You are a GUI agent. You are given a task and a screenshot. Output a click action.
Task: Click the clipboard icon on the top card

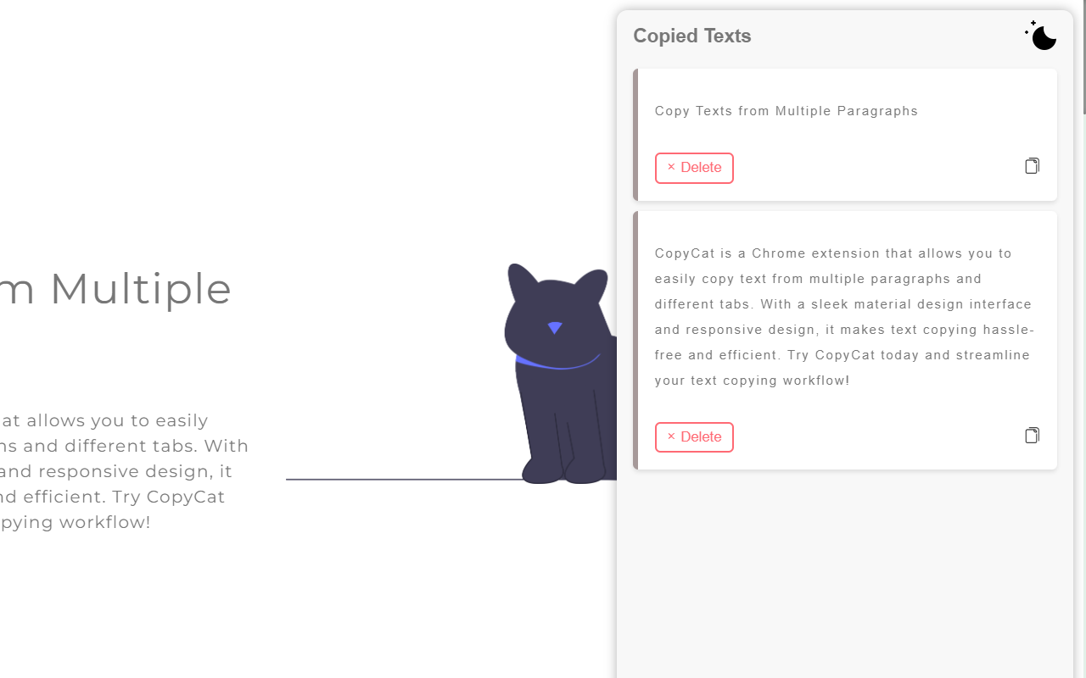(x=1032, y=165)
